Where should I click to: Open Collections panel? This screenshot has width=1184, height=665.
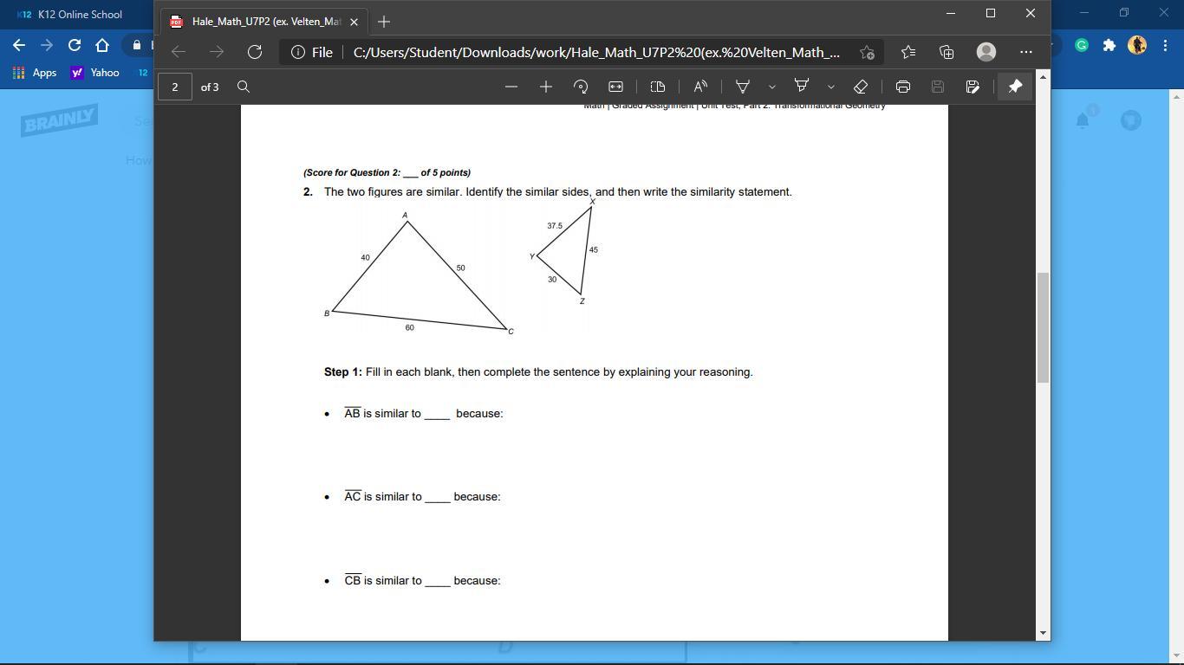947,52
